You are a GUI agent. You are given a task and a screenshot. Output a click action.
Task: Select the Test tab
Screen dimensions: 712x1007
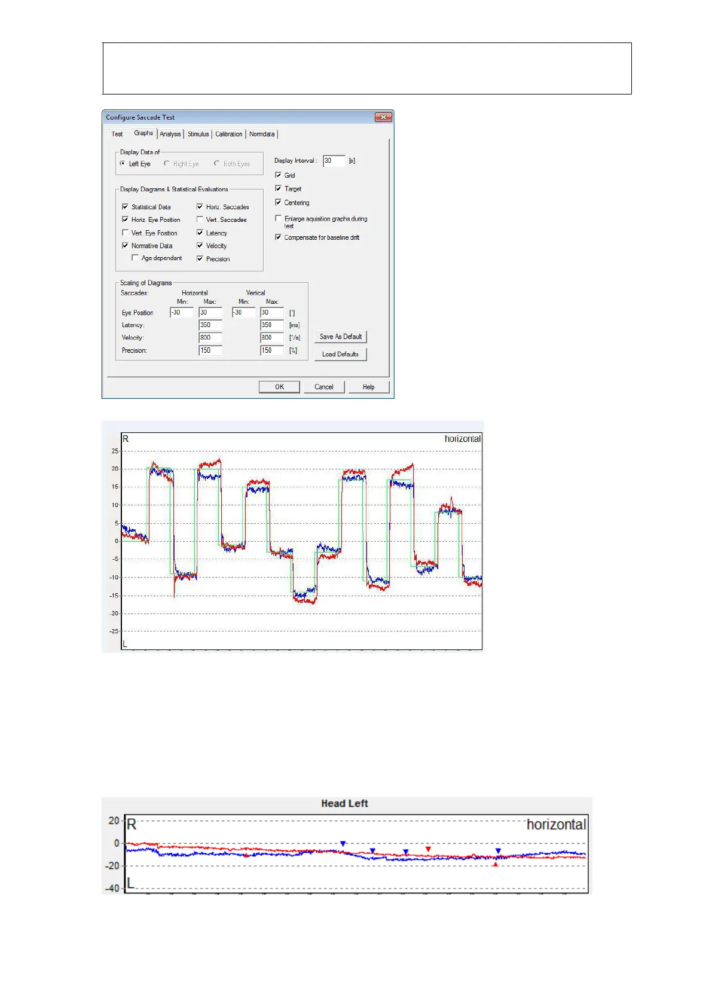coord(117,135)
